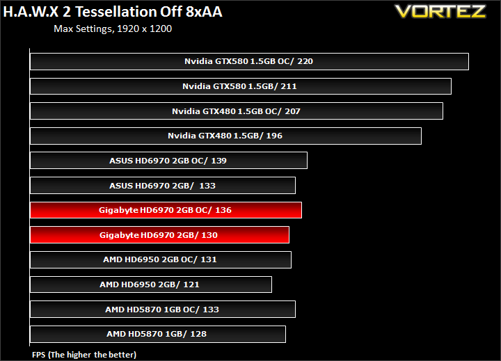501x361 pixels.
Task: Click the 139 value on ASUS OC bar
Action: (219, 161)
